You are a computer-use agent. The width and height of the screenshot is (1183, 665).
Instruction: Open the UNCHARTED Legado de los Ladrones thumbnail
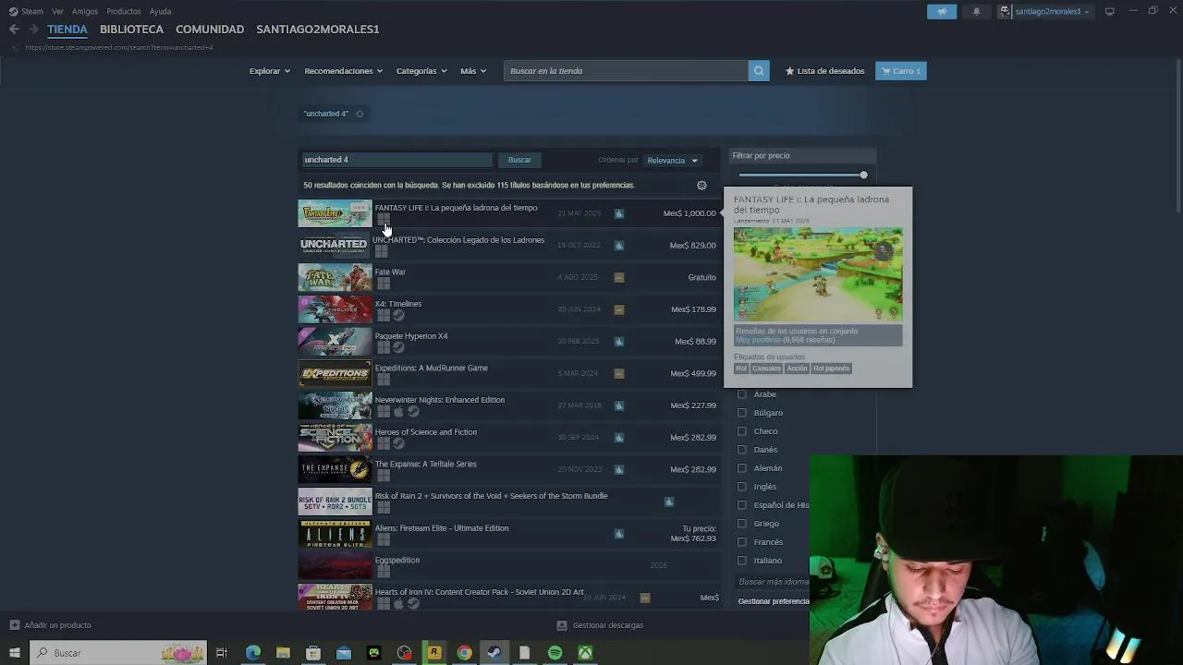tap(335, 246)
